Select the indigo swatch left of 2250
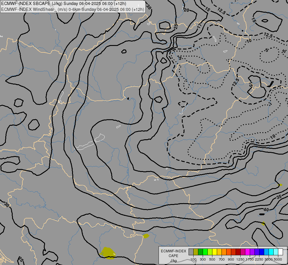288x265 pixels. pyautogui.click(x=257, y=252)
